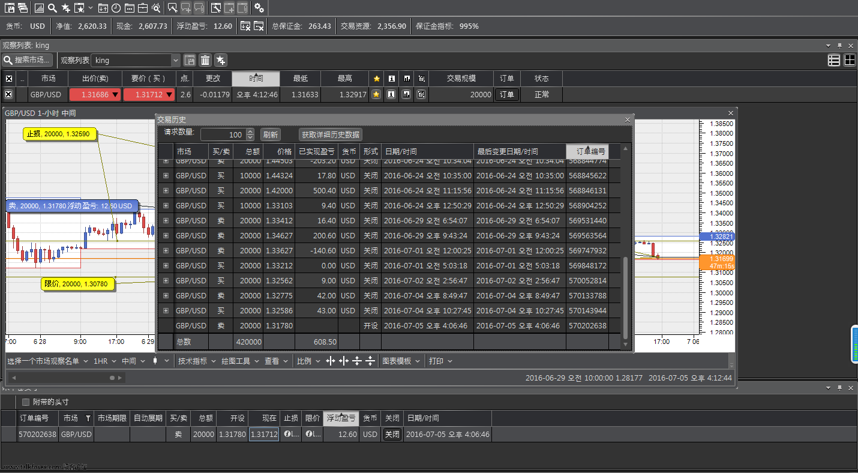Viewport: 858px width, 473px height.
Task: Click the stop-loss info icon in open position row
Action: coord(287,434)
